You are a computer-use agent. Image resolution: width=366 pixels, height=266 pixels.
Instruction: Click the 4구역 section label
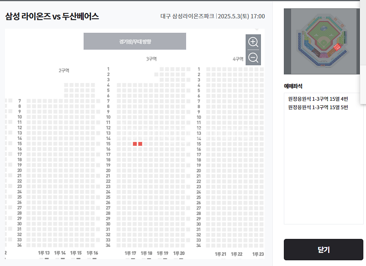tap(238, 59)
